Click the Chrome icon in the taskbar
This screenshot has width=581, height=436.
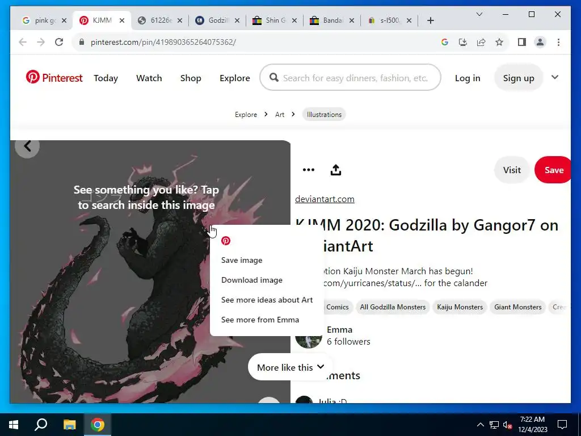(98, 425)
